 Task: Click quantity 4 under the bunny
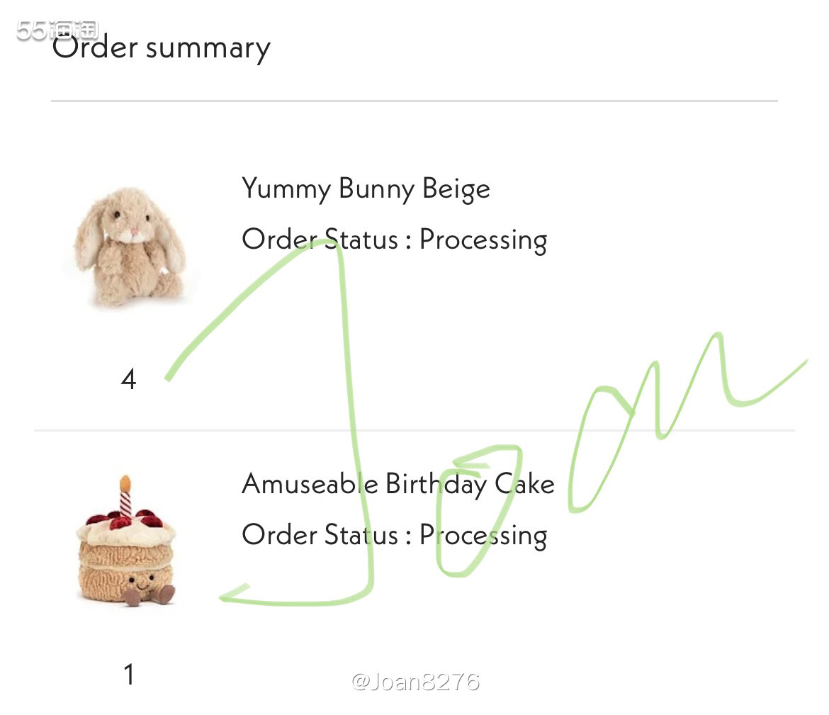[x=128, y=379]
